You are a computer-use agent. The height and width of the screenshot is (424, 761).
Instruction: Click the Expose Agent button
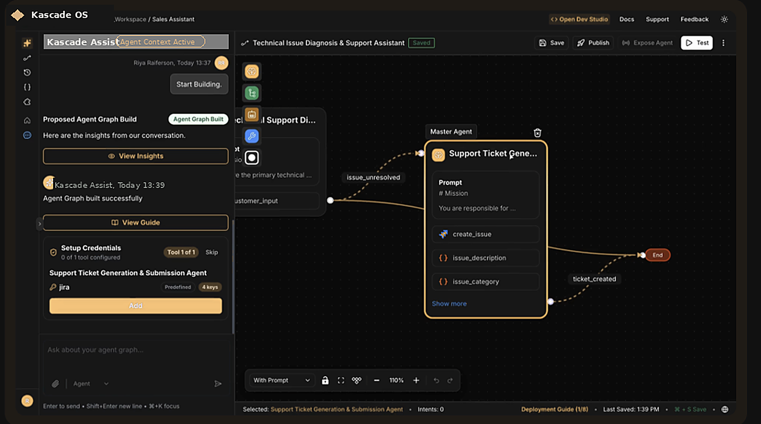(647, 43)
